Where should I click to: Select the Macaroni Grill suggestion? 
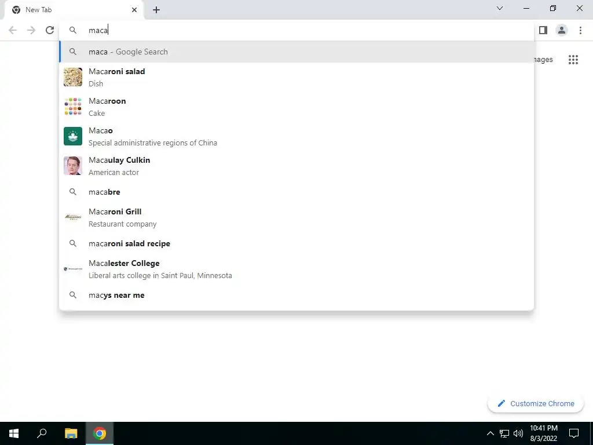[x=296, y=217]
